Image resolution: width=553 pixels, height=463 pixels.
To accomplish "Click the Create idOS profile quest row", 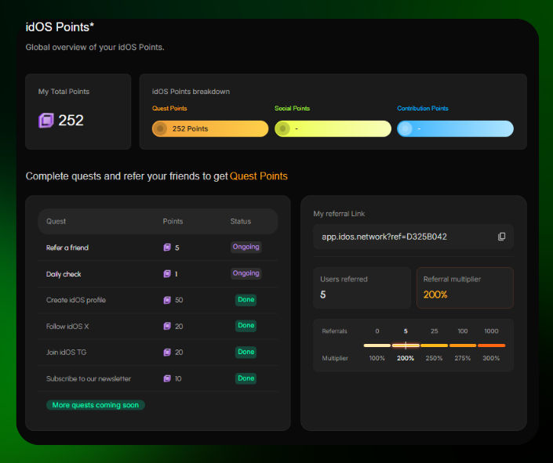I will point(158,300).
